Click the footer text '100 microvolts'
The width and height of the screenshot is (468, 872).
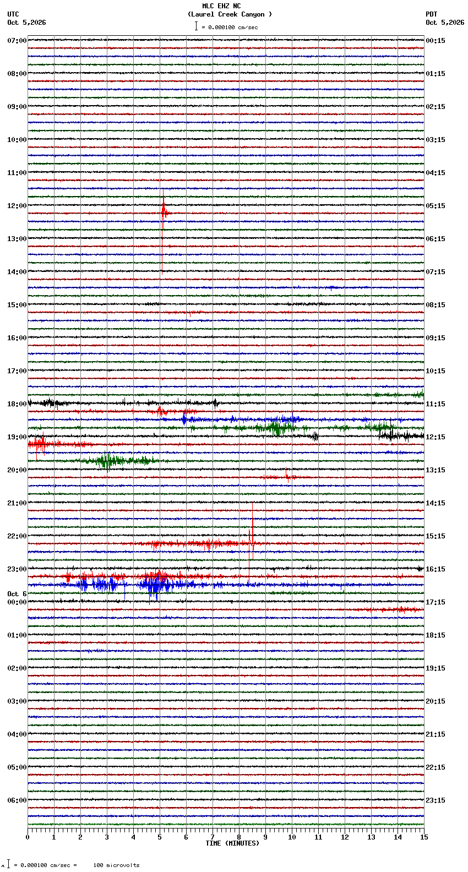[116, 865]
